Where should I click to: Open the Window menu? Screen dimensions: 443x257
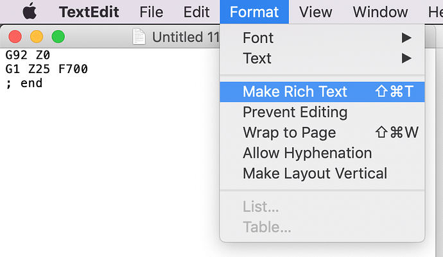pos(380,12)
